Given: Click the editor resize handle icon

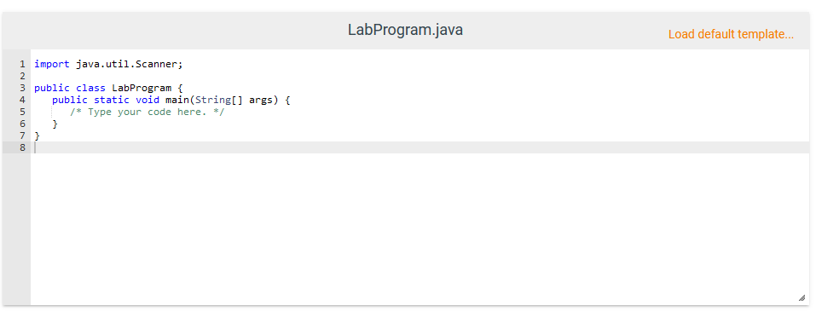Looking at the screenshot, I should (x=802, y=297).
